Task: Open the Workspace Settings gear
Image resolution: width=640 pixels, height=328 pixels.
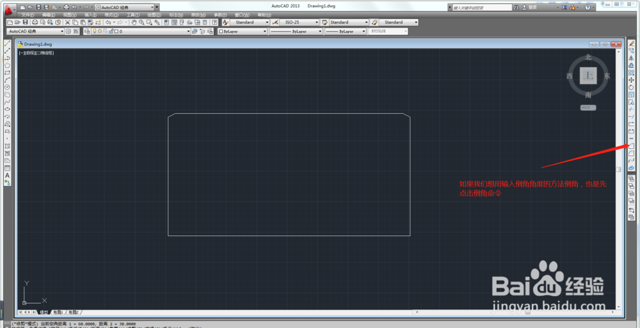Action: [68, 31]
